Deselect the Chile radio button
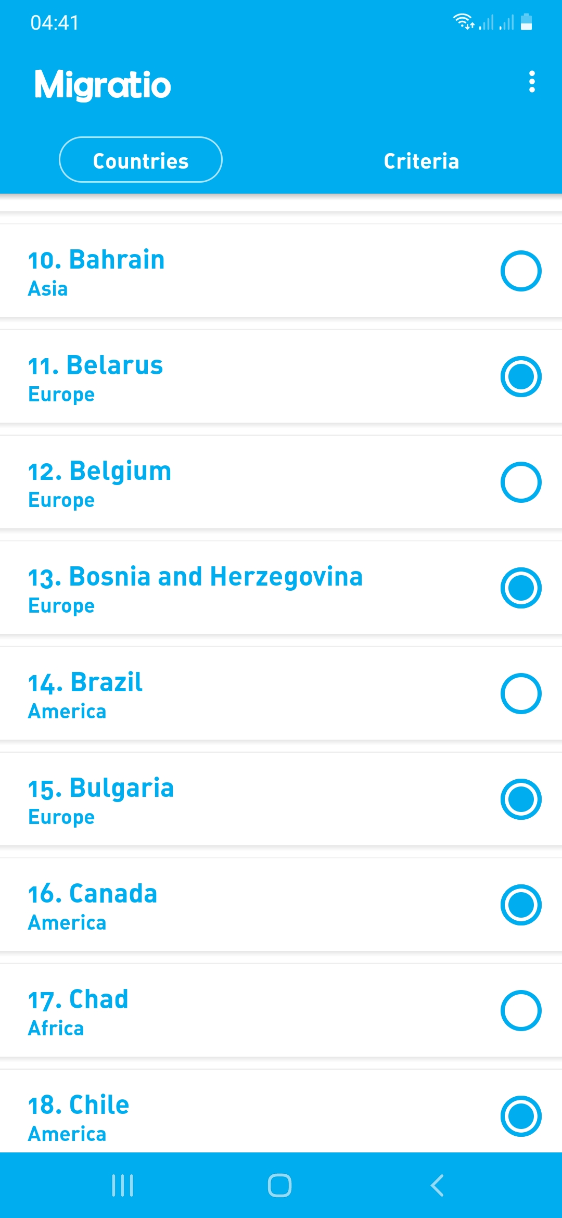This screenshot has height=1218, width=562. [x=521, y=1116]
